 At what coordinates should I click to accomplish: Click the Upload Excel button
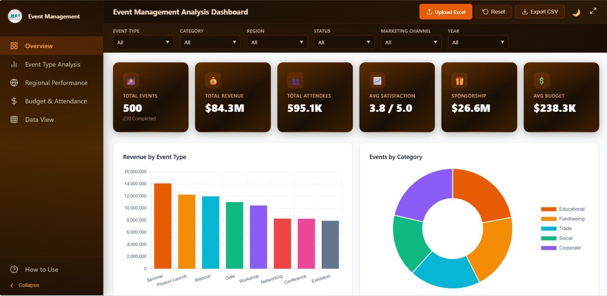tap(446, 12)
